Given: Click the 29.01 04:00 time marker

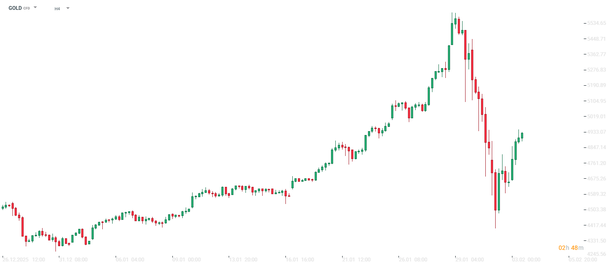Looking at the screenshot, I should (469, 260).
